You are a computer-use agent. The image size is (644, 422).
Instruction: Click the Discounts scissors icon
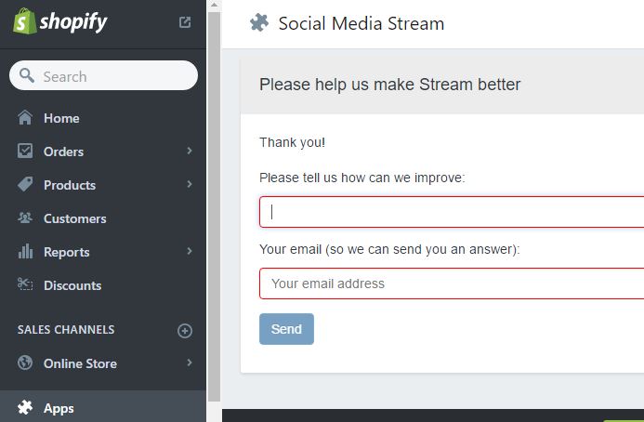25,284
